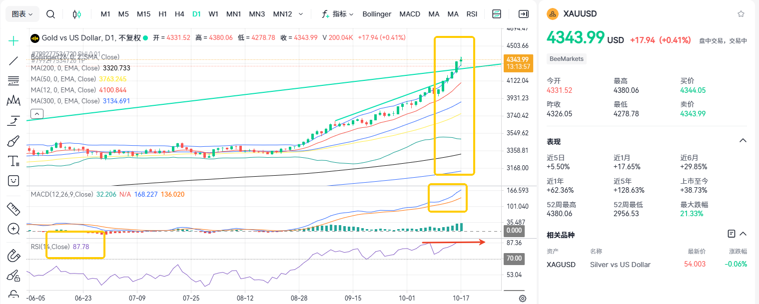Click the zoom-in magnifier tool

click(x=13, y=229)
